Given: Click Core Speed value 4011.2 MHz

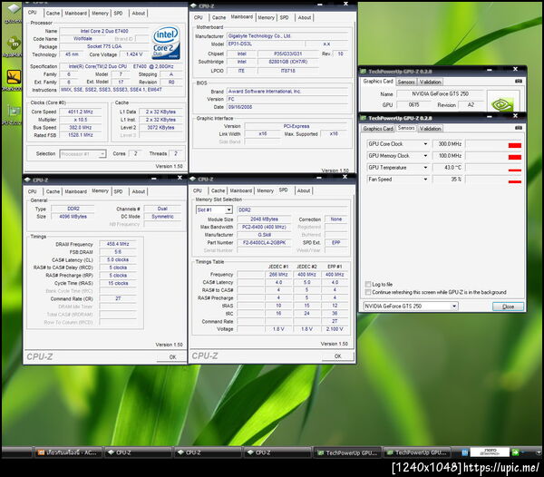Looking at the screenshot, I should coord(81,112).
